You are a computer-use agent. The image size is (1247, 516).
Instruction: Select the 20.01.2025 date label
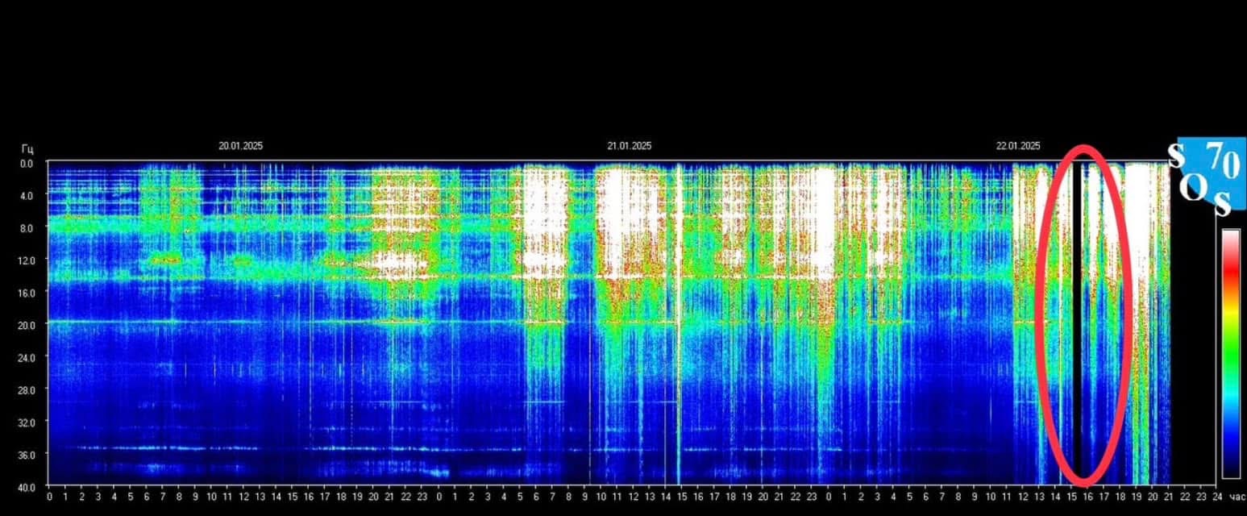coord(240,147)
